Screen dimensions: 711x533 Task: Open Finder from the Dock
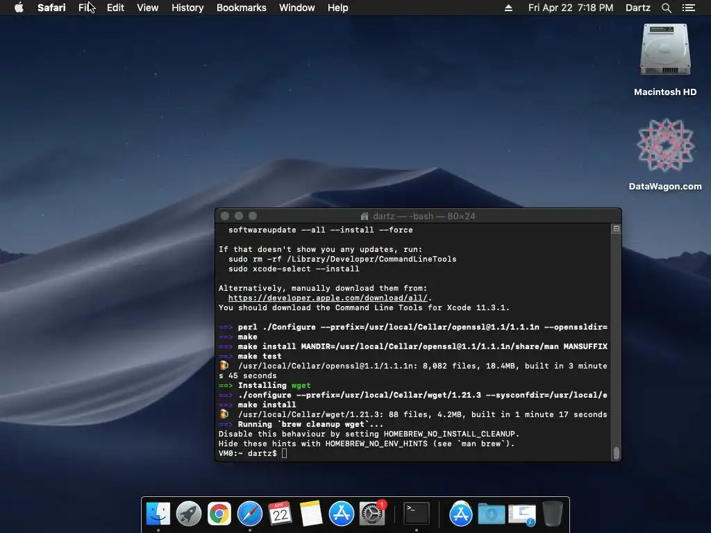click(158, 514)
